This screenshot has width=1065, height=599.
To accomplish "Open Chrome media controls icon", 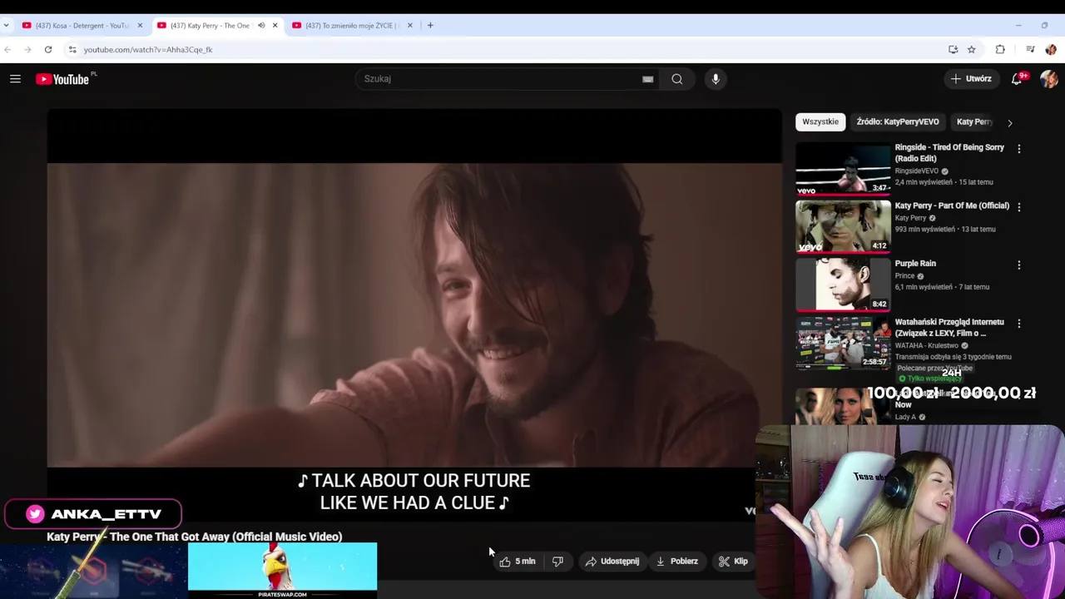I will point(1030,50).
